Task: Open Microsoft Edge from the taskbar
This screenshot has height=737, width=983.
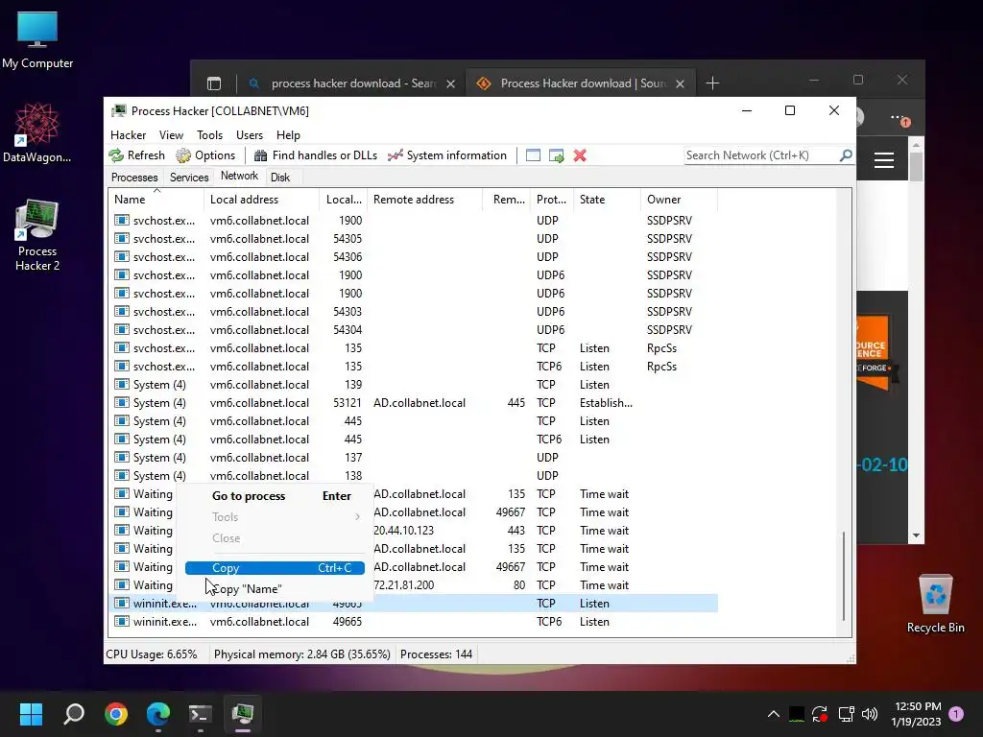Action: tap(158, 714)
